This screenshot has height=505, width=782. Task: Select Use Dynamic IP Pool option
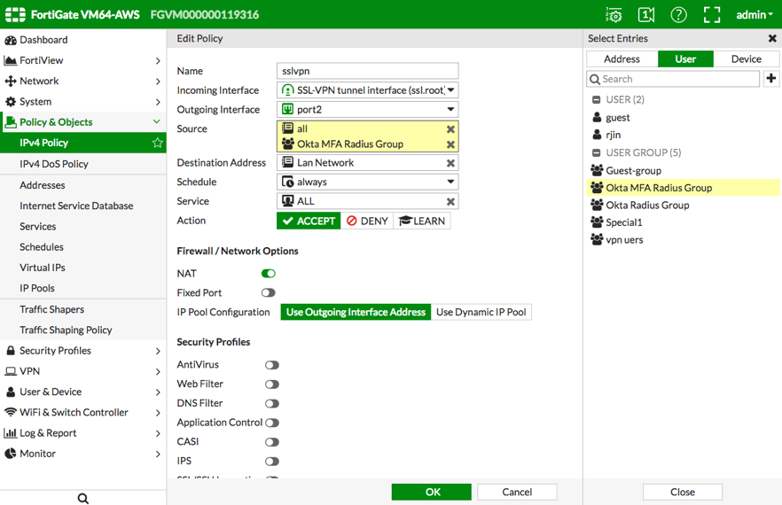pos(481,312)
